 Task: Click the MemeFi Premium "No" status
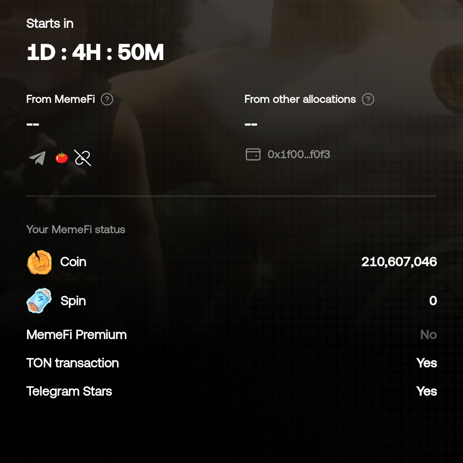(428, 335)
